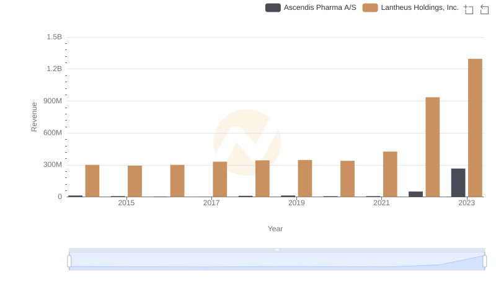This screenshot has height=285, width=496.
Task: Click the zoom area select icon
Action: pyautogui.click(x=469, y=9)
